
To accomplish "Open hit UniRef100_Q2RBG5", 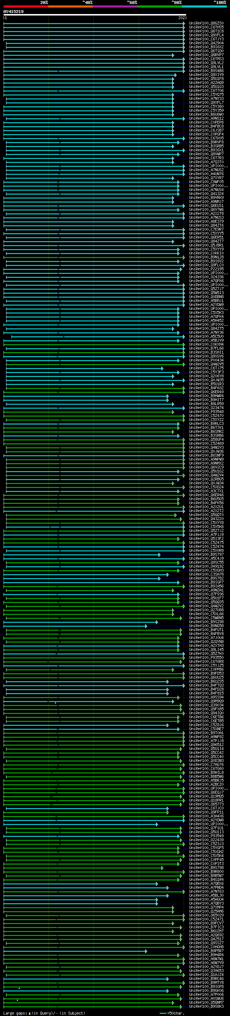I will click(x=206, y=479).
